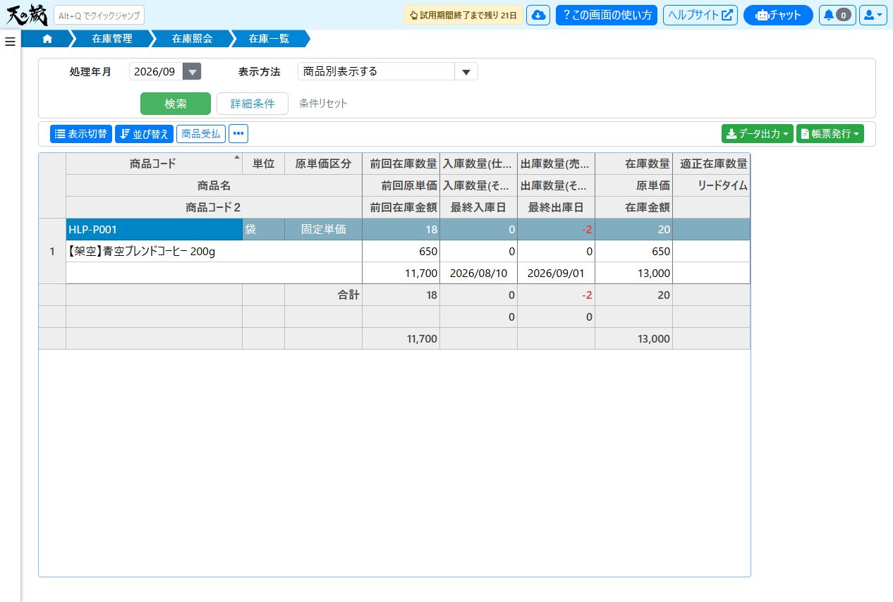Click the 検索 search button

coord(176,104)
